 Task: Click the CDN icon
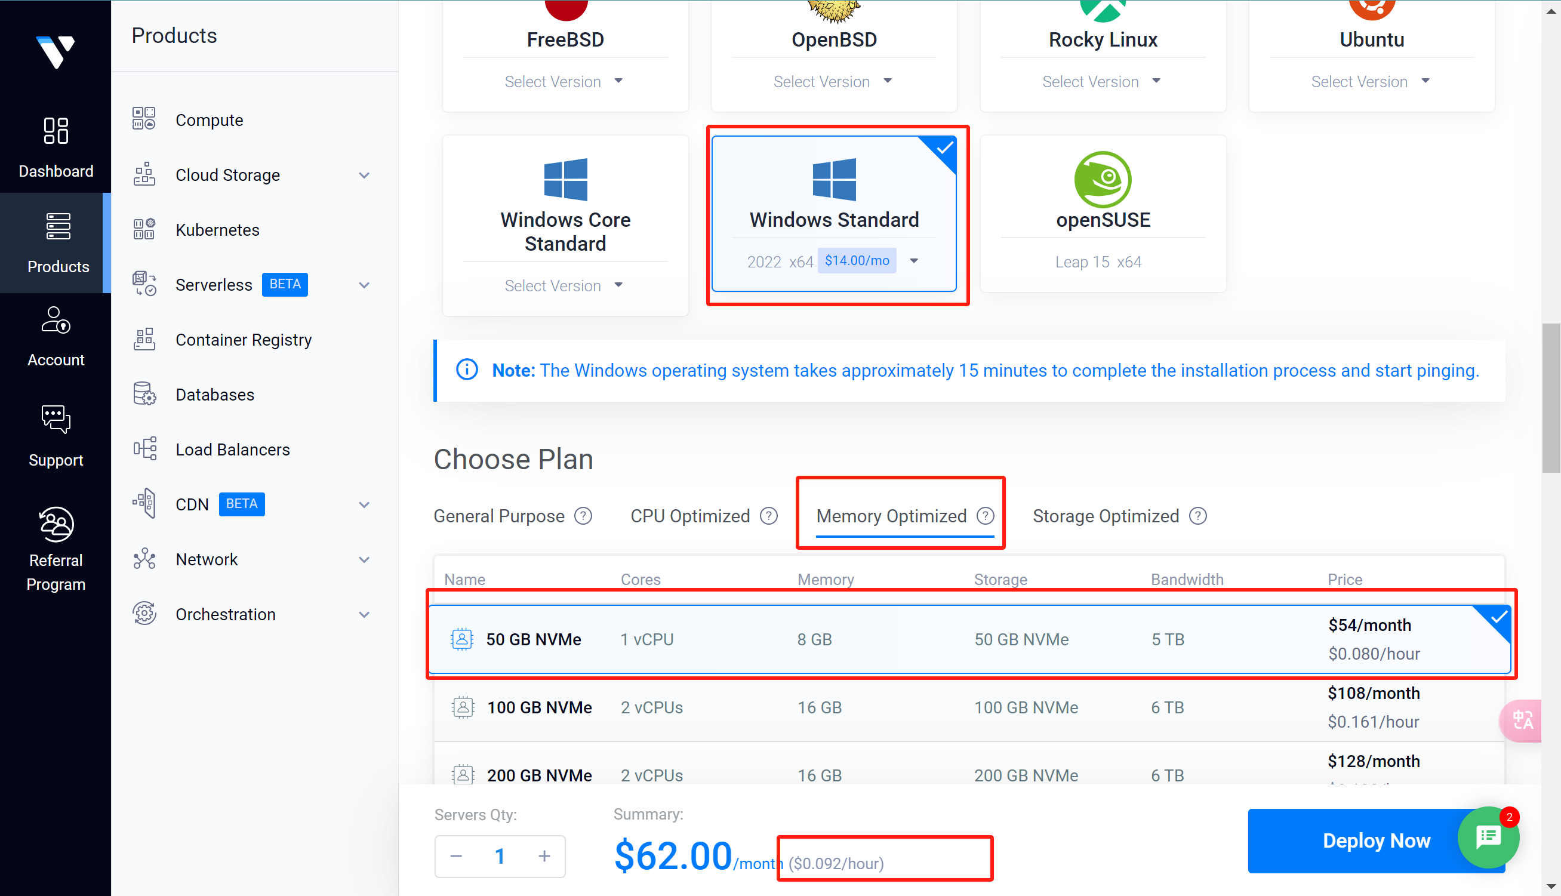point(144,503)
